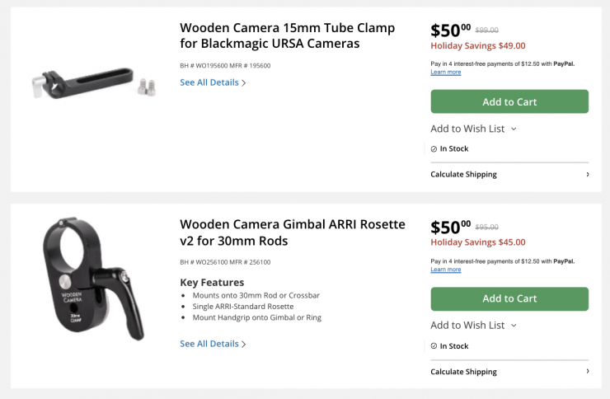Click the wish list down arrow for Tube Clamp

pos(514,129)
